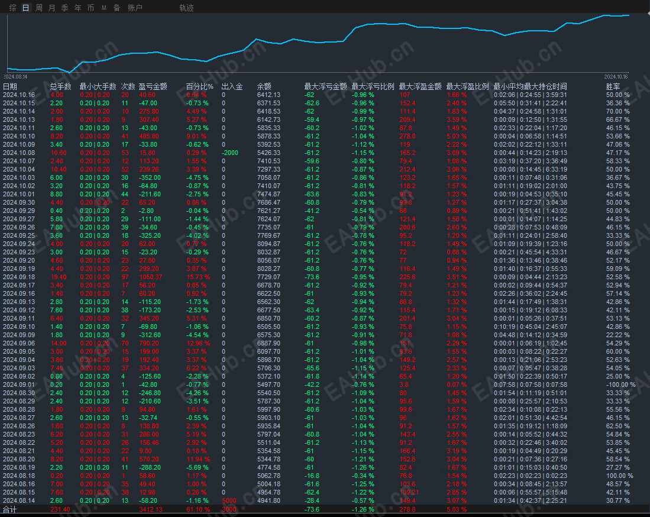
Task: Click the balance value 4941.80
Action: click(269, 501)
